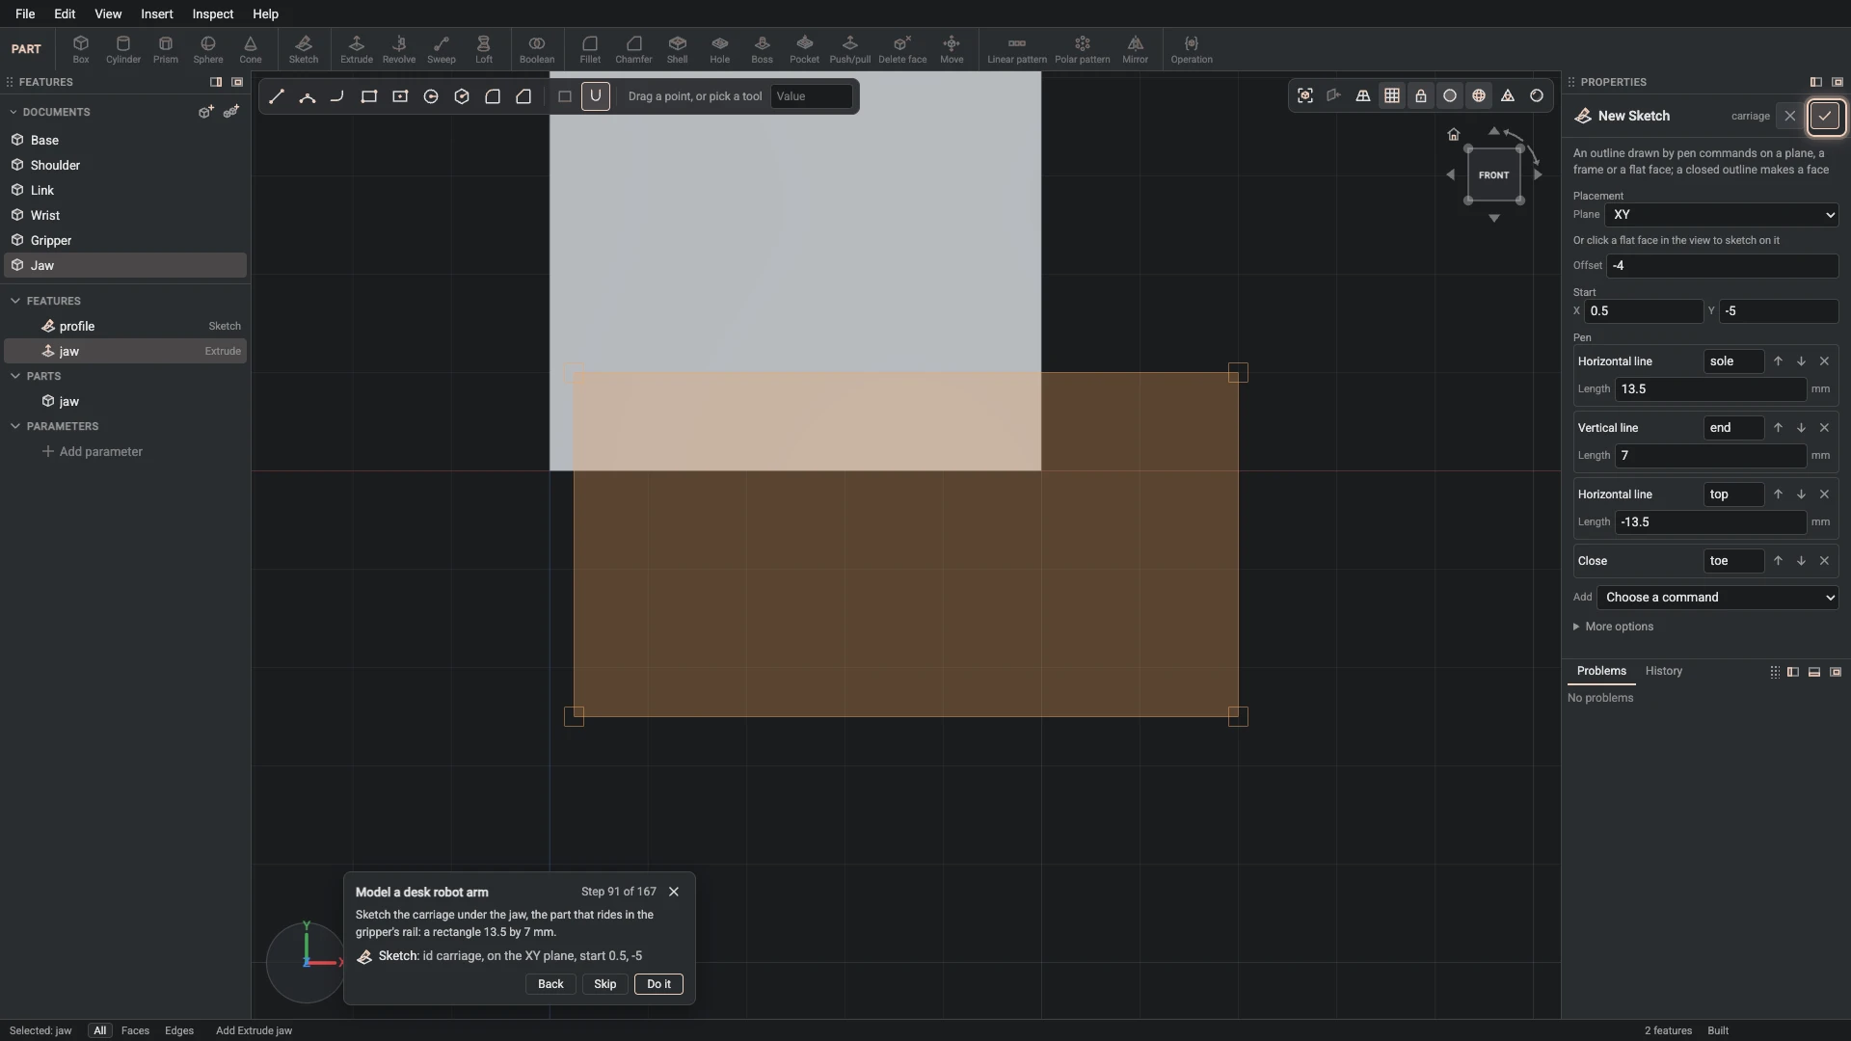Viewport: 1851px width, 1041px height.
Task: Click the Skip tutorial button
Action: 605,984
